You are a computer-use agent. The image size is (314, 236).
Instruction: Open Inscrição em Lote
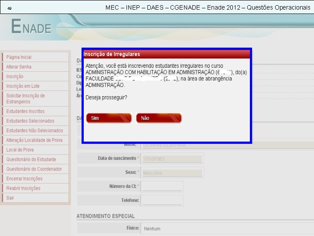click(x=23, y=86)
